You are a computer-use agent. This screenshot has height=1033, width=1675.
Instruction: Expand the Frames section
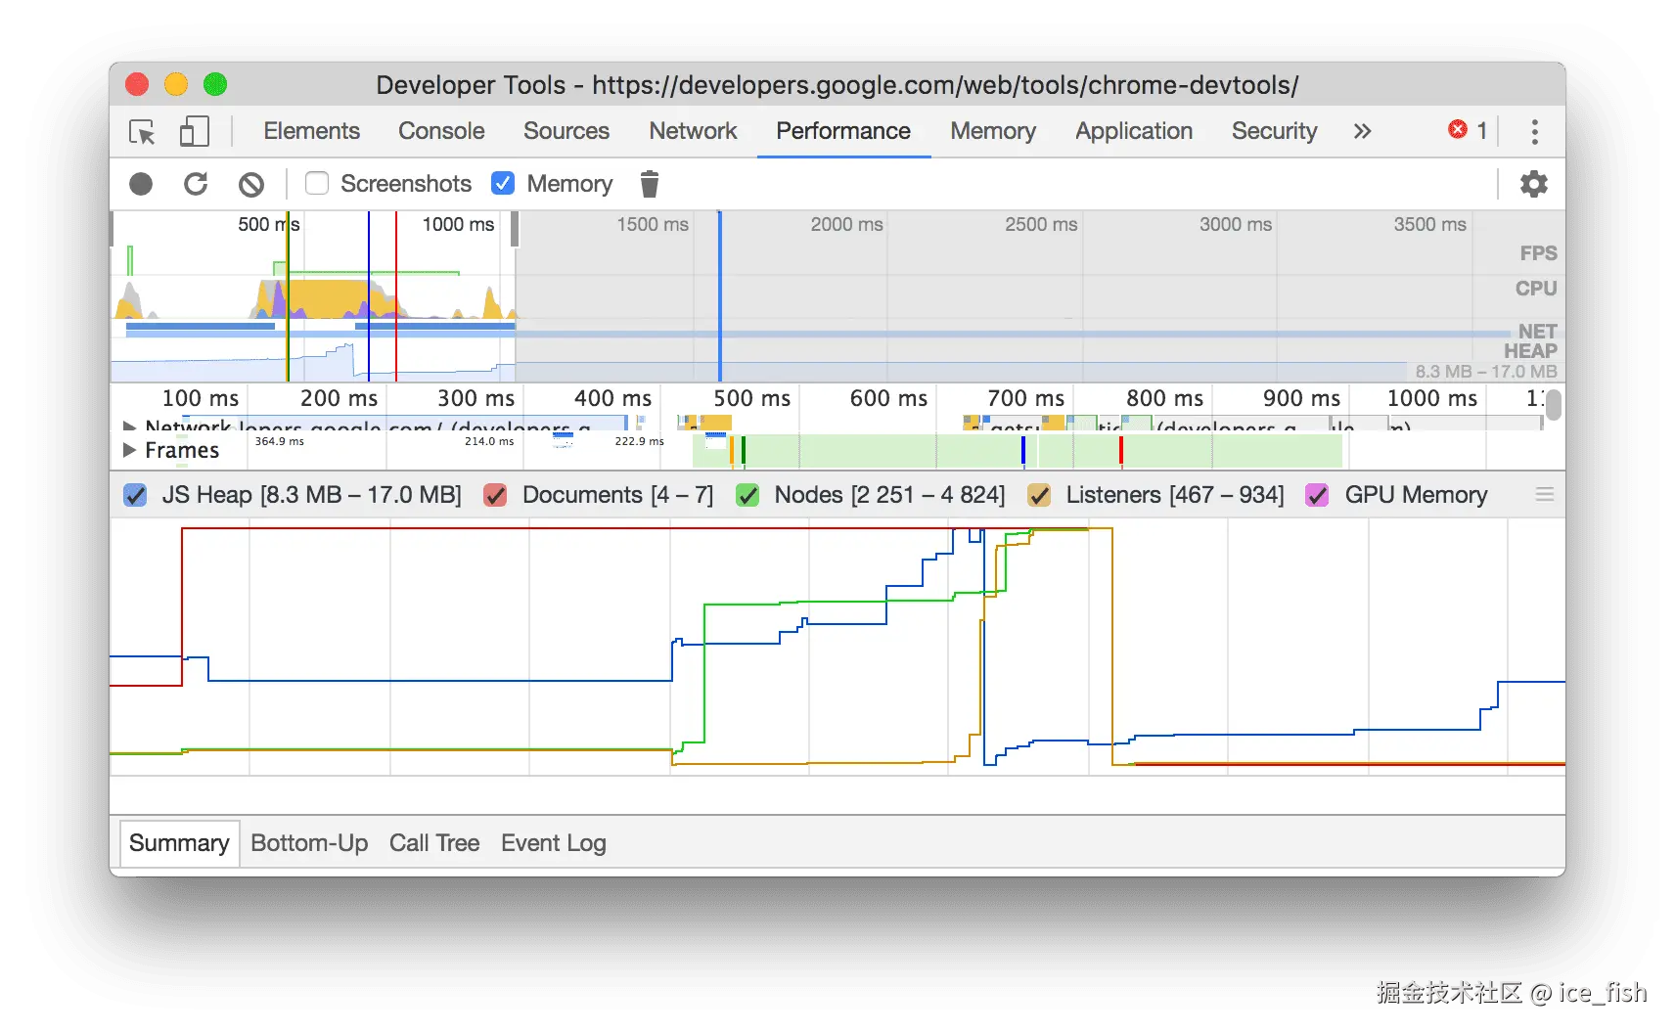click(x=129, y=450)
